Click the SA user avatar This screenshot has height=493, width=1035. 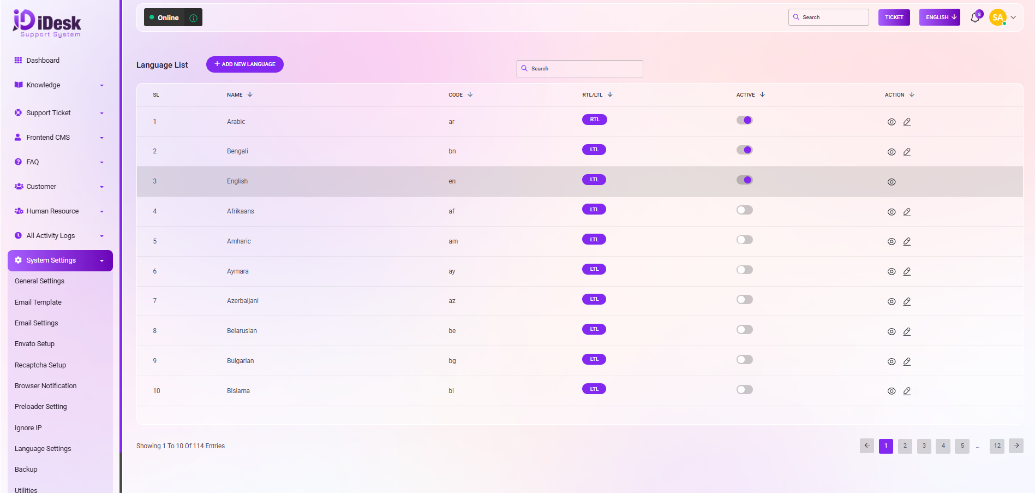(x=997, y=17)
